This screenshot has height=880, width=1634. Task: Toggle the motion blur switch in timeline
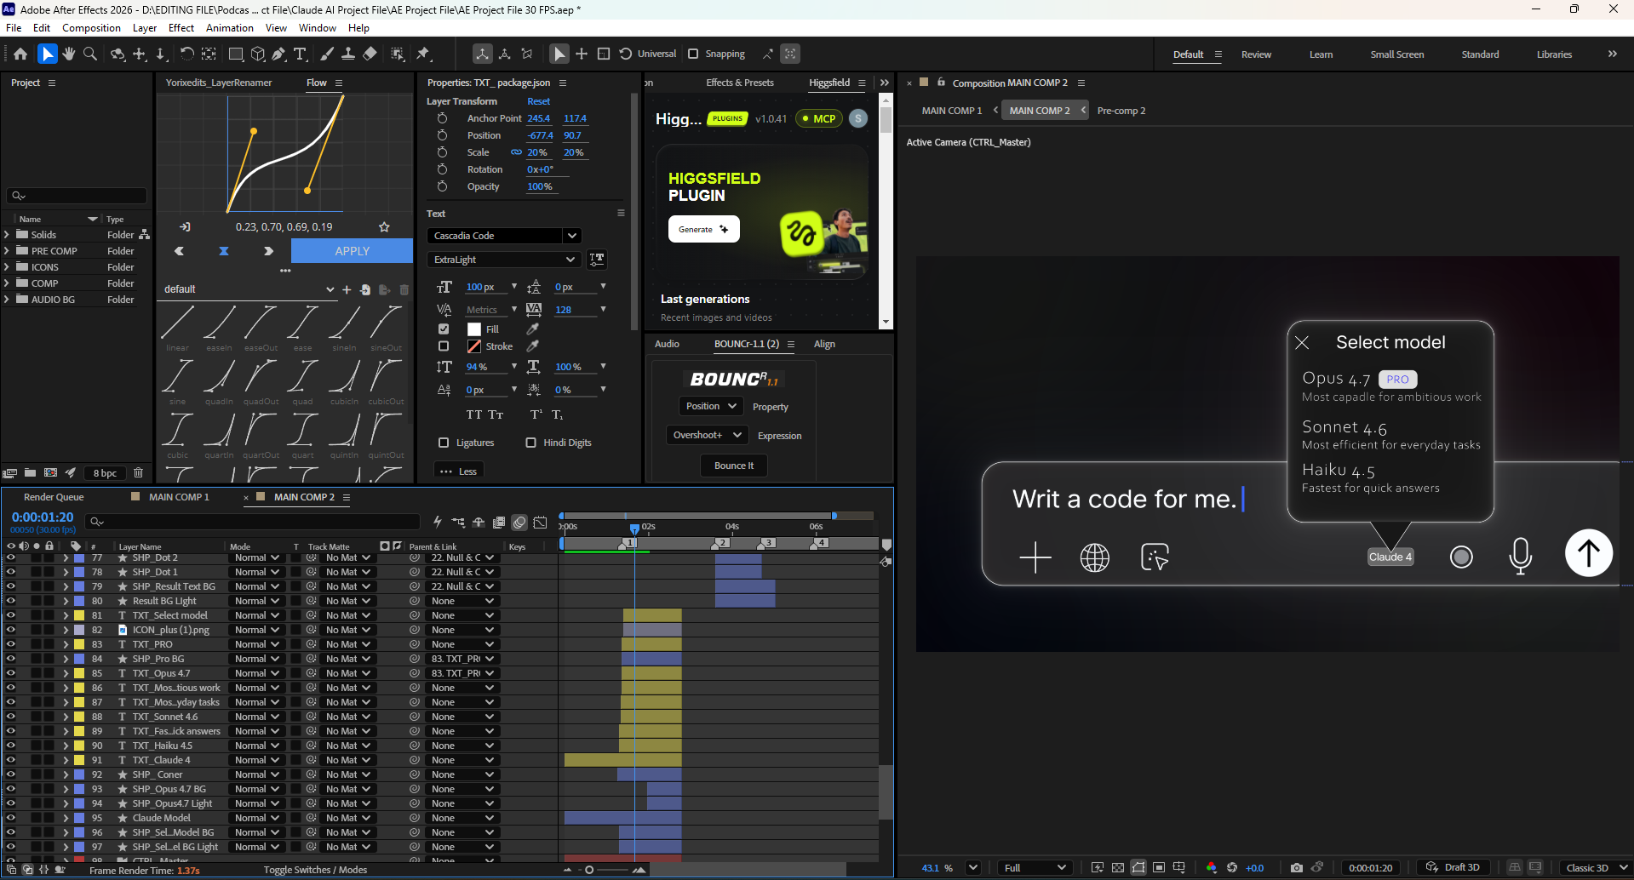click(519, 522)
